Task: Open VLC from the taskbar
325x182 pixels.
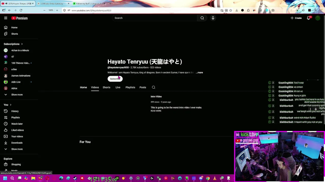Action: [x=215, y=178]
